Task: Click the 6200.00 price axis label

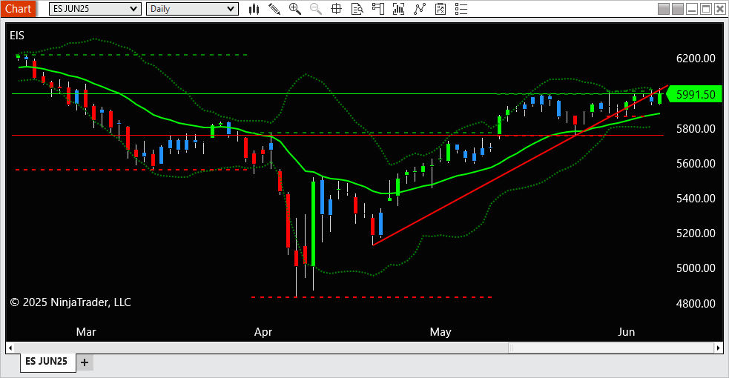Action: [x=696, y=59]
